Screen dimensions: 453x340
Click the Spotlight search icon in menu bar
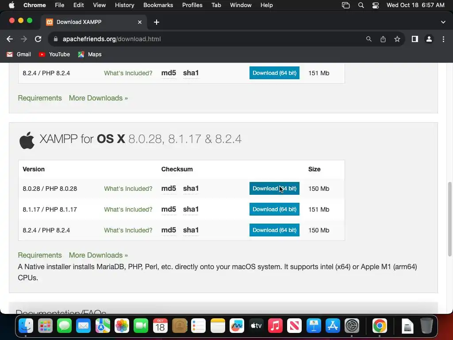[361, 5]
